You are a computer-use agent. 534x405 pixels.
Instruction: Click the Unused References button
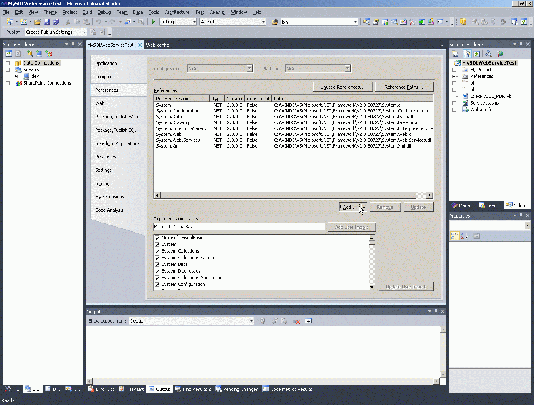(x=343, y=87)
